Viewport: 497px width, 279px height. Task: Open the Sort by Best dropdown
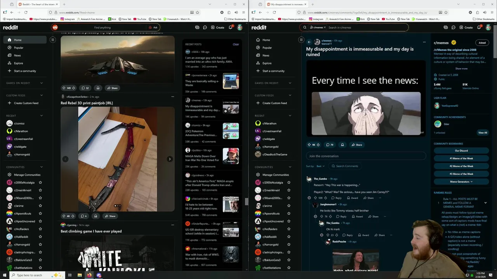tap(320, 166)
